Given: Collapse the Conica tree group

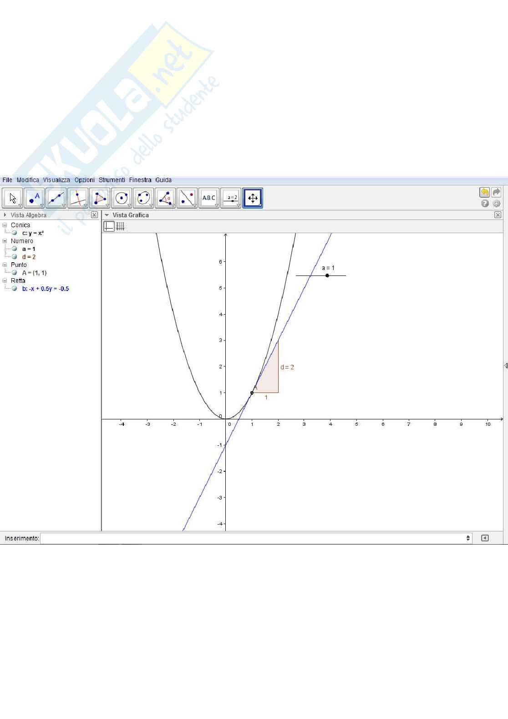Looking at the screenshot, I should pyautogui.click(x=5, y=225).
